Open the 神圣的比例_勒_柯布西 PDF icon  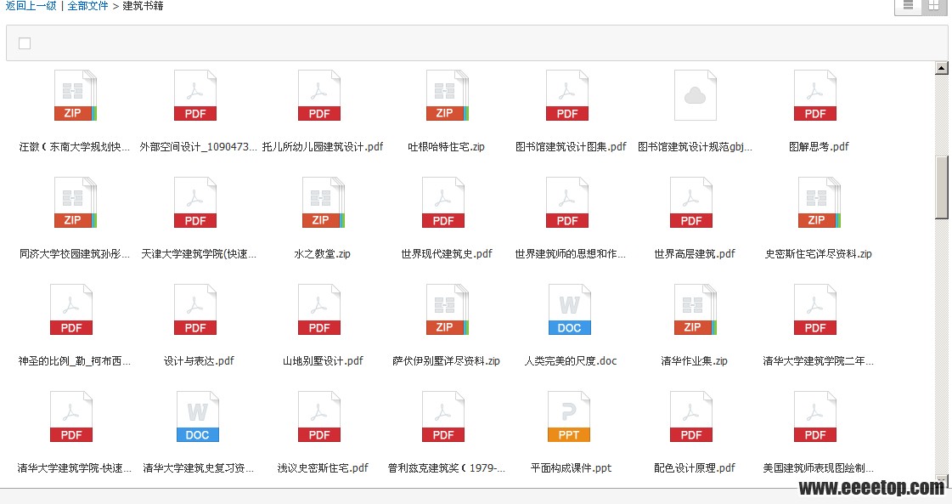click(x=71, y=309)
